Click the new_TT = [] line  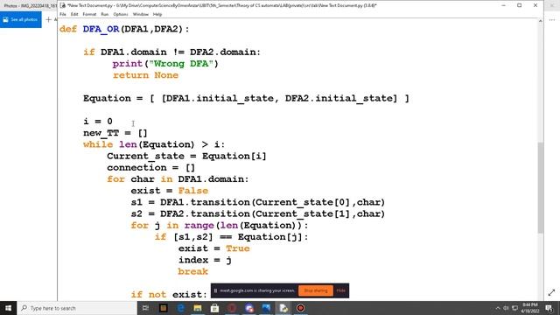coord(115,133)
